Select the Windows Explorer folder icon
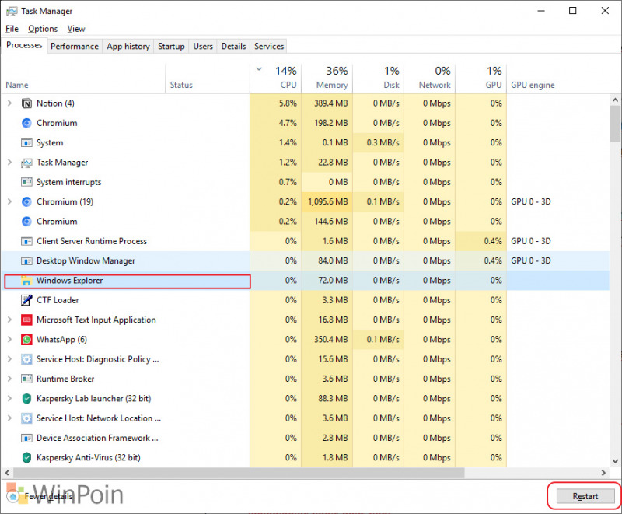The height and width of the screenshot is (514, 622). pyautogui.click(x=26, y=281)
